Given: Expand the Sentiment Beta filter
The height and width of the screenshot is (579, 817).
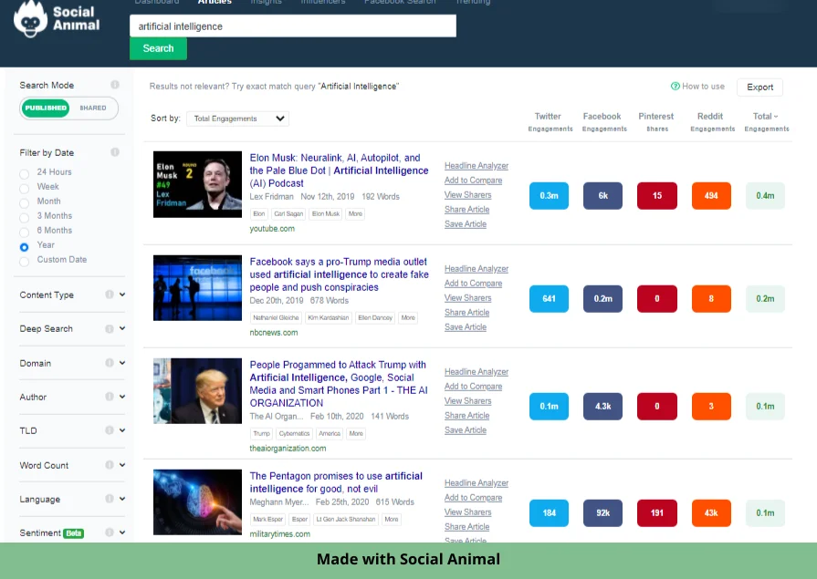Looking at the screenshot, I should pos(122,532).
